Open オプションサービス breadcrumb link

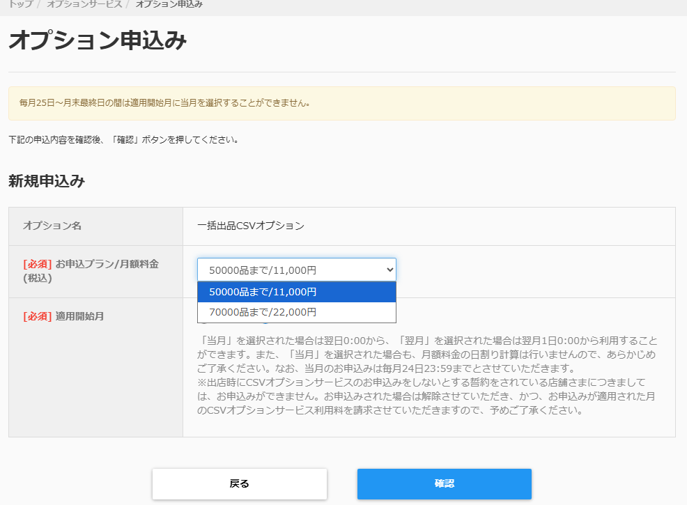click(84, 4)
